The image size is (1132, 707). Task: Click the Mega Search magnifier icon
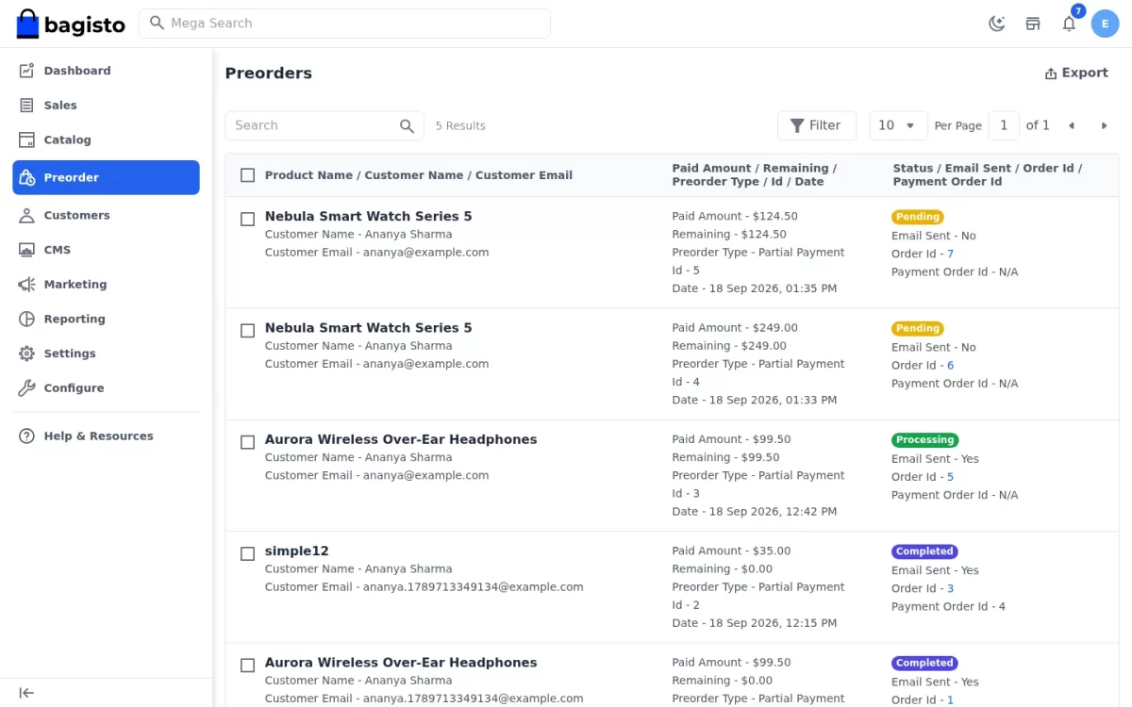point(157,23)
